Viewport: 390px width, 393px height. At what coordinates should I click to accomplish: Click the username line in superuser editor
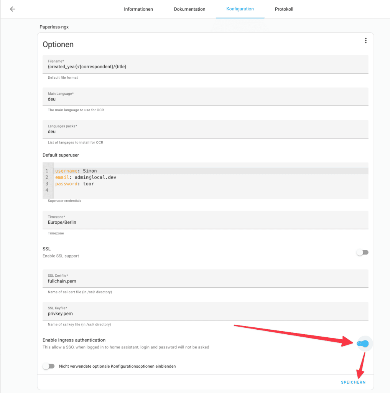(x=211, y=171)
